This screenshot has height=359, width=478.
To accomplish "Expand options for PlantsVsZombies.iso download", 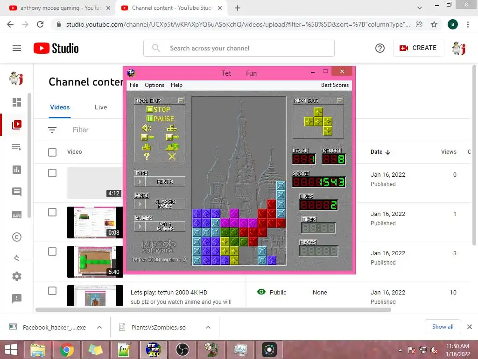I will point(208,327).
